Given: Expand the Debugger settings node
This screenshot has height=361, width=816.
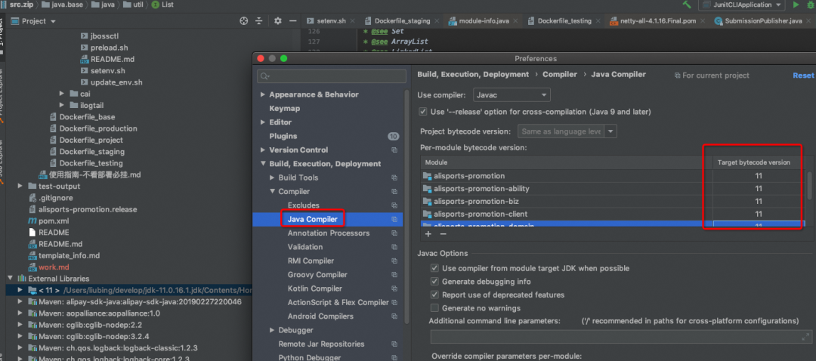Looking at the screenshot, I should point(272,330).
